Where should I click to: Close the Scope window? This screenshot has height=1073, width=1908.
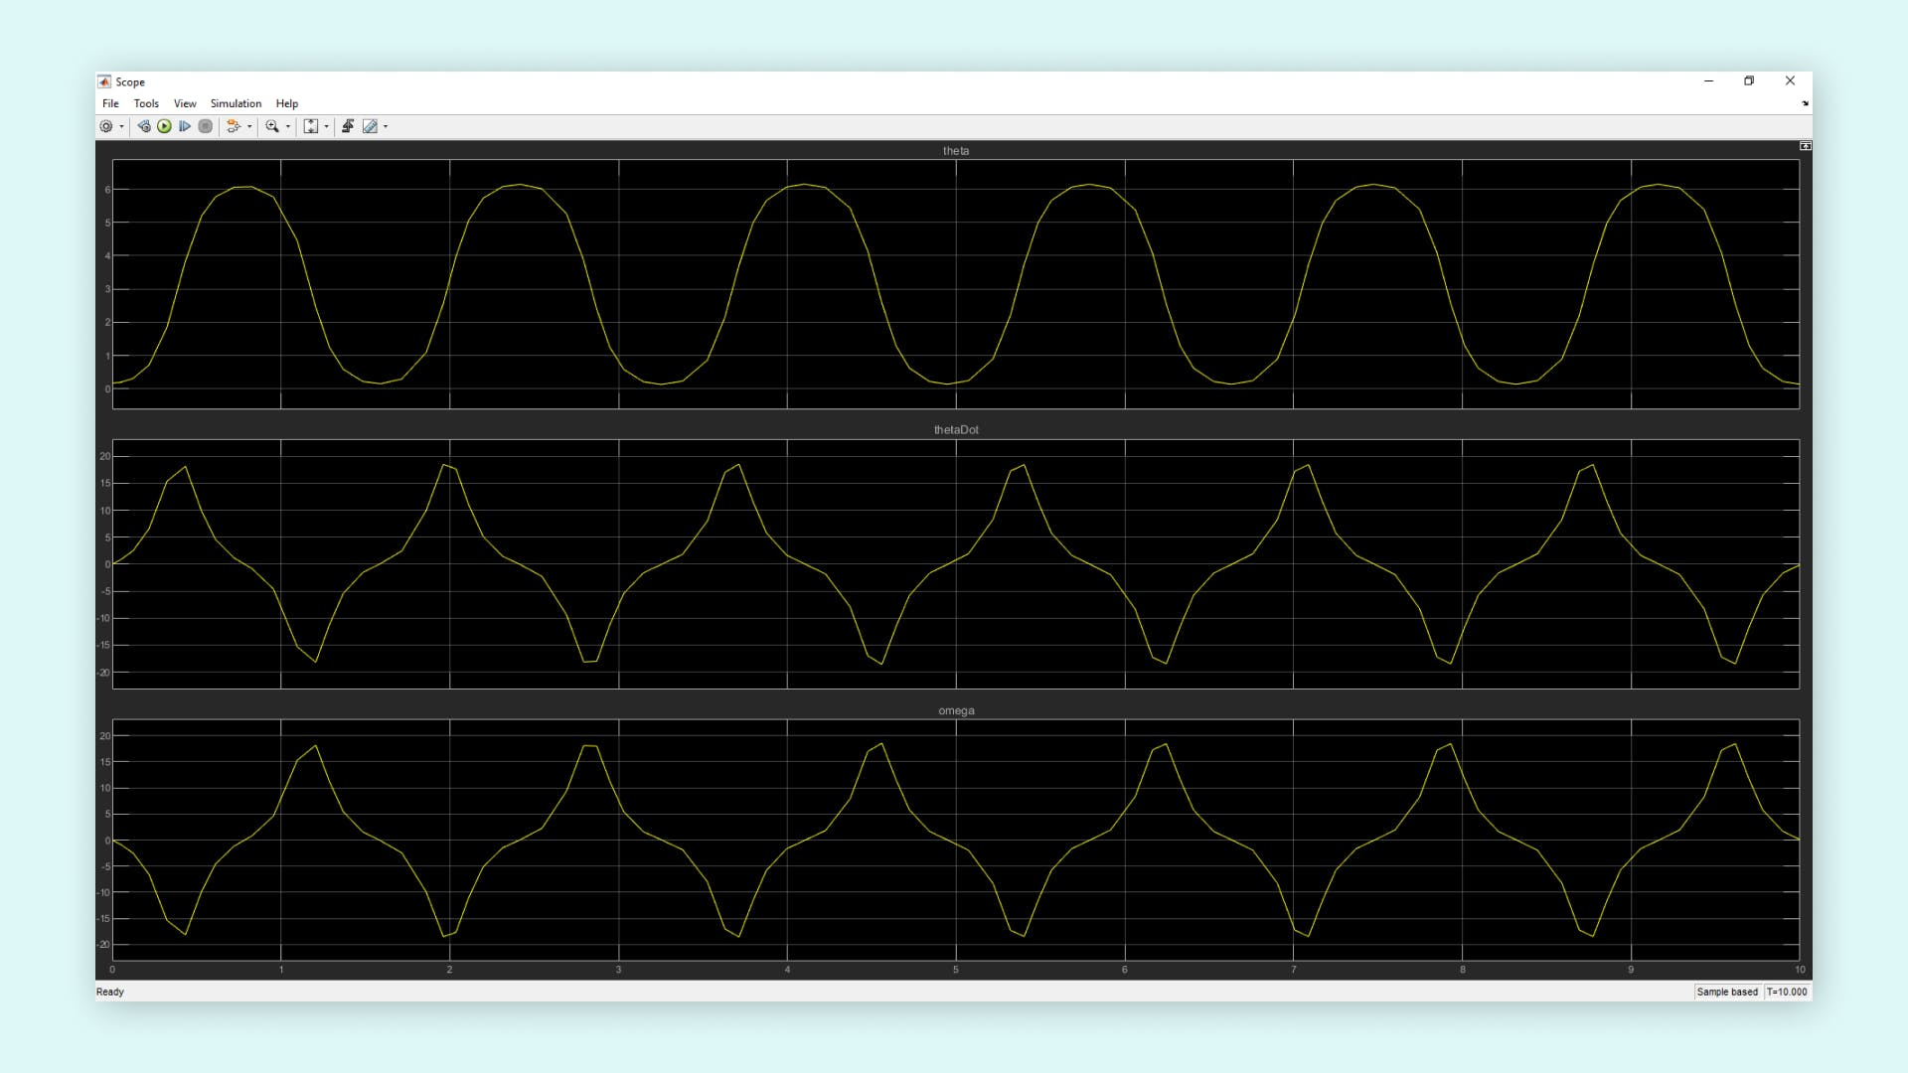tap(1790, 81)
